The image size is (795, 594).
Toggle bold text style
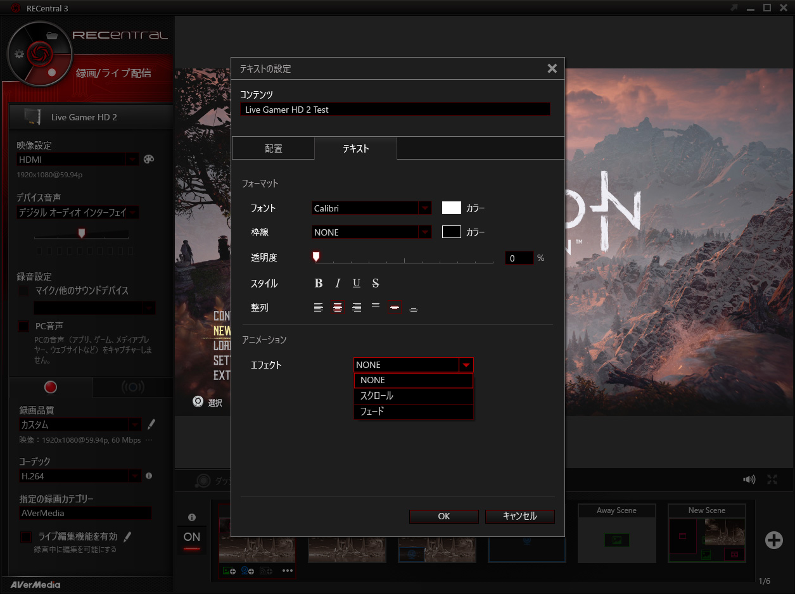[x=319, y=283]
